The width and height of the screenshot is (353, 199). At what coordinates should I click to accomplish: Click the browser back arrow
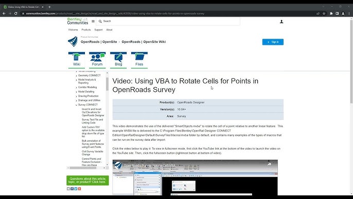(4, 13)
